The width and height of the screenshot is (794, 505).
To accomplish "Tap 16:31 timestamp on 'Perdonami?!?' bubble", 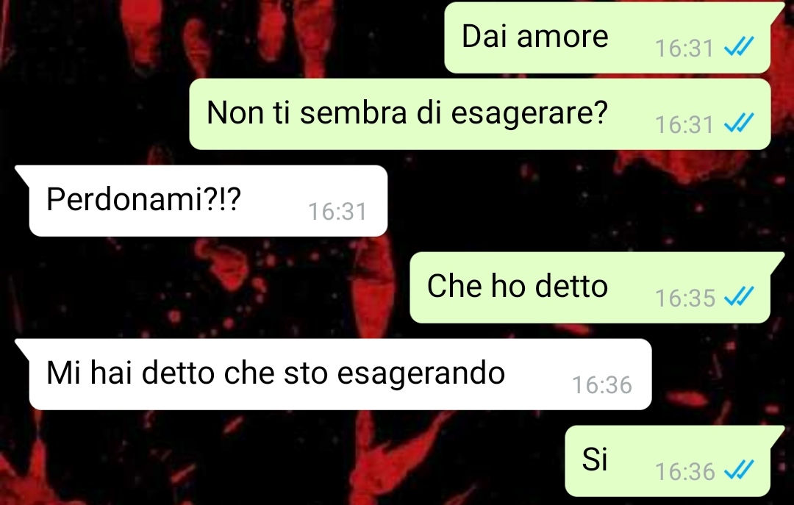I will coord(337,211).
